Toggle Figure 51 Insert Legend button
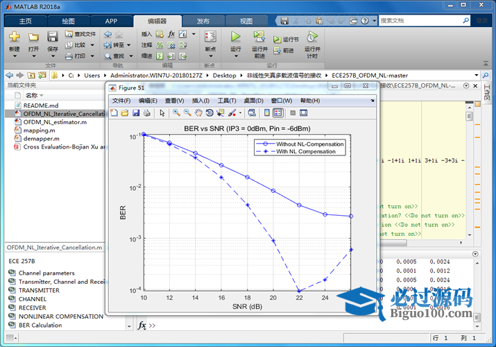 [277, 113]
